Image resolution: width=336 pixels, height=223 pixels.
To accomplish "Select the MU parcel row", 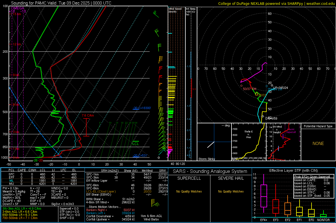I will pyautogui.click(x=43, y=184).
